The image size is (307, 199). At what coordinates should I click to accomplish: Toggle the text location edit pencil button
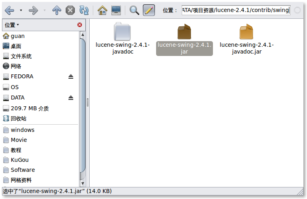coord(149,10)
